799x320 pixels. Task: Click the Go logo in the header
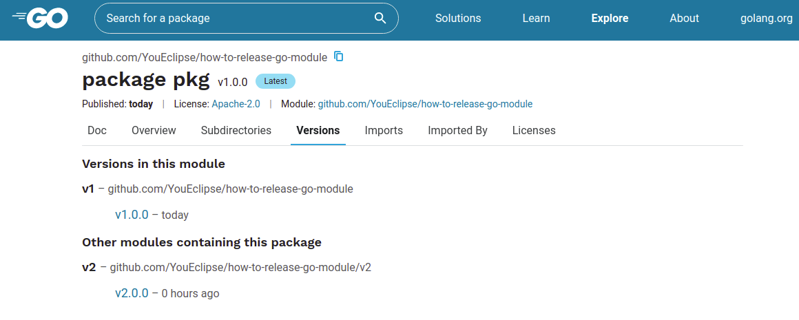coord(40,19)
